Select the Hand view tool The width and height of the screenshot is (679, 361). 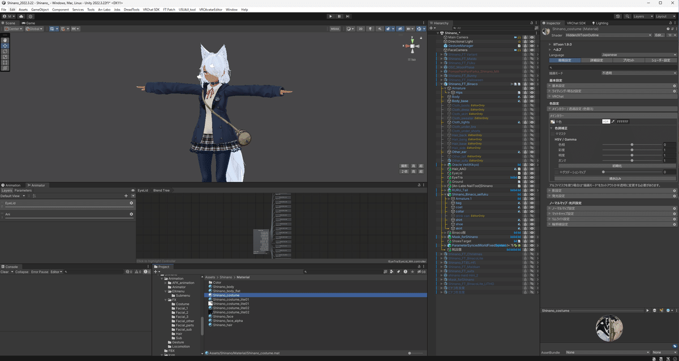click(x=5, y=40)
